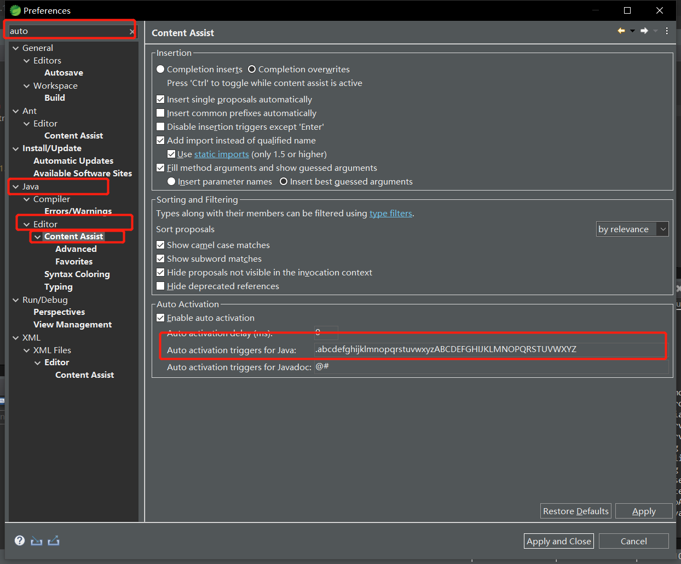Open the static imports link
The height and width of the screenshot is (564, 681).
(222, 154)
